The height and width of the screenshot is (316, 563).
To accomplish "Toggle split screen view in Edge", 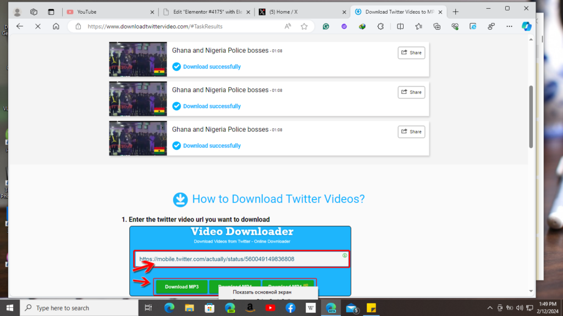I will pos(400,26).
